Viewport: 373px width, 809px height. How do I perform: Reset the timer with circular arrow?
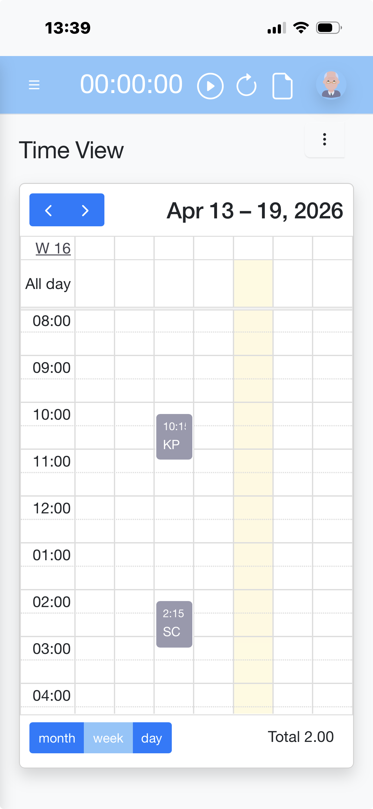pyautogui.click(x=246, y=85)
